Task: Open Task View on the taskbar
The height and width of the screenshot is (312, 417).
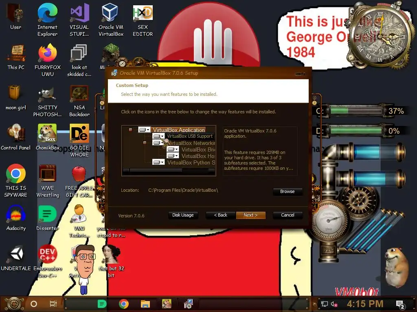Action: [x=53, y=304]
